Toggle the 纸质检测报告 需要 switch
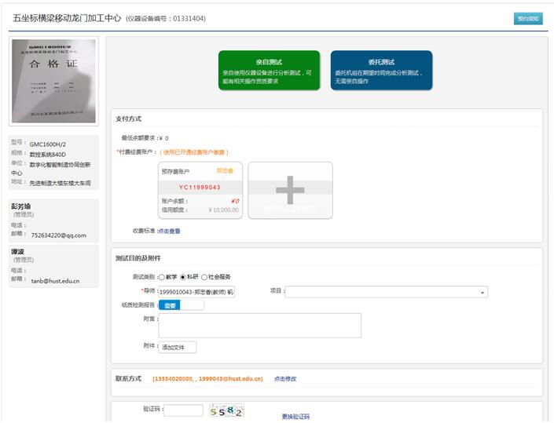Viewport: 554px width, 423px height. coord(181,305)
